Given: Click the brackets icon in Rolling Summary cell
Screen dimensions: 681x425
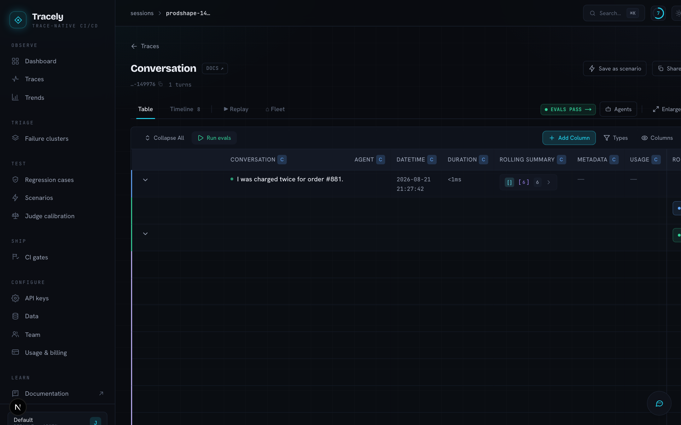Looking at the screenshot, I should 509,182.
